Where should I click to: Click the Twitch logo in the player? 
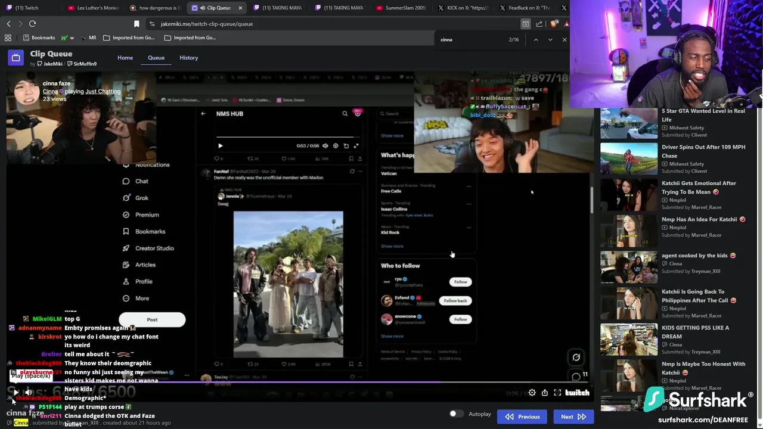tap(577, 393)
